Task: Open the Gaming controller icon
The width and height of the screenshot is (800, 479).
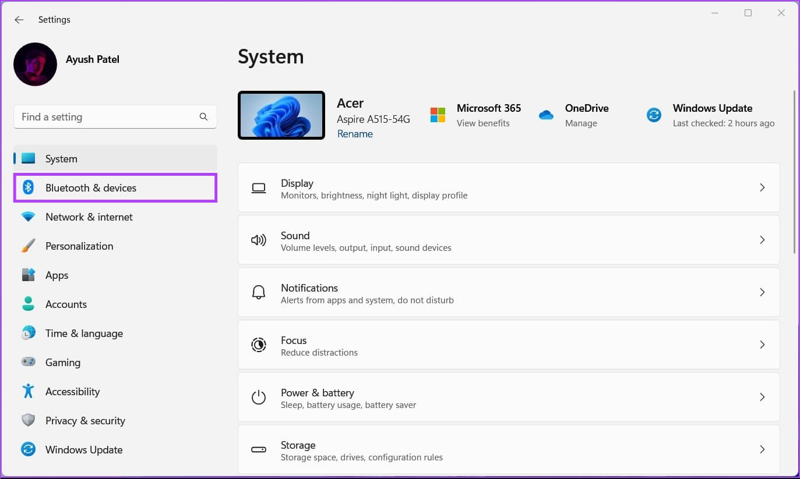Action: click(28, 362)
